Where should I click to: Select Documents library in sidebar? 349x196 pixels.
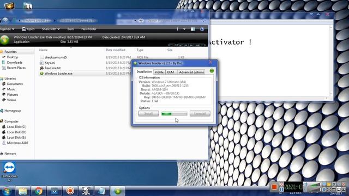click(x=15, y=84)
